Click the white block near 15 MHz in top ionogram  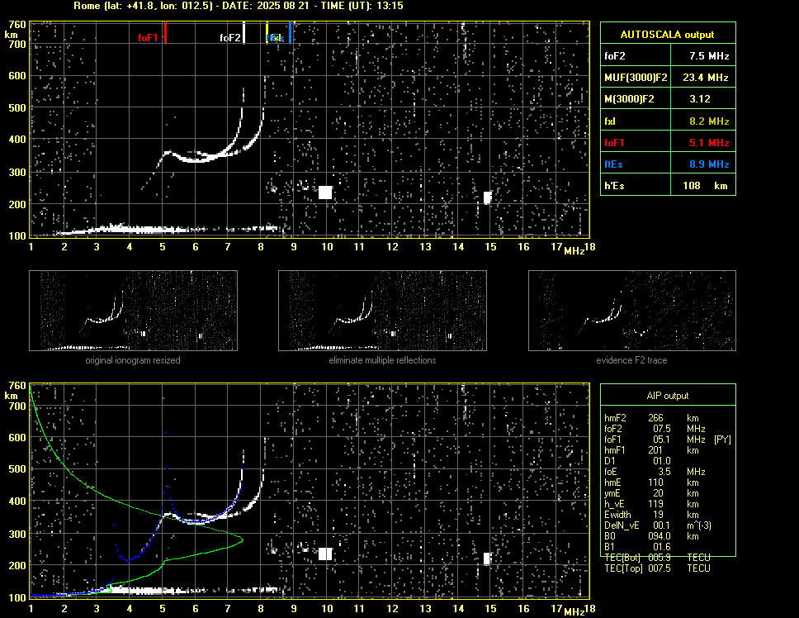488,197
